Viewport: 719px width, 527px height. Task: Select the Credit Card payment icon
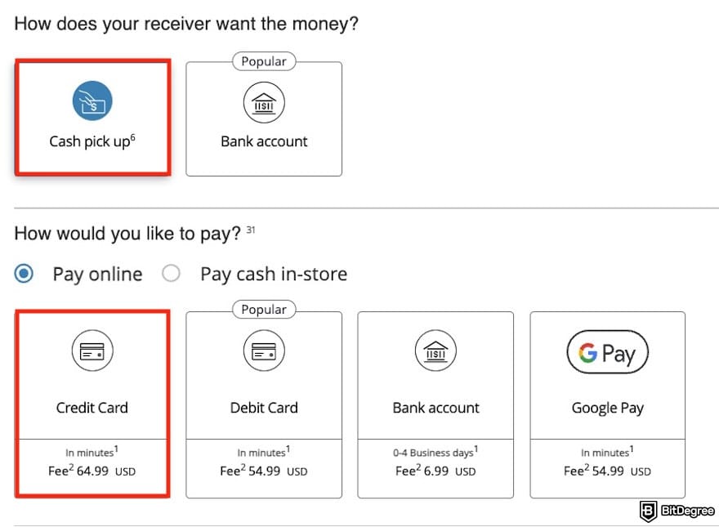tap(92, 351)
